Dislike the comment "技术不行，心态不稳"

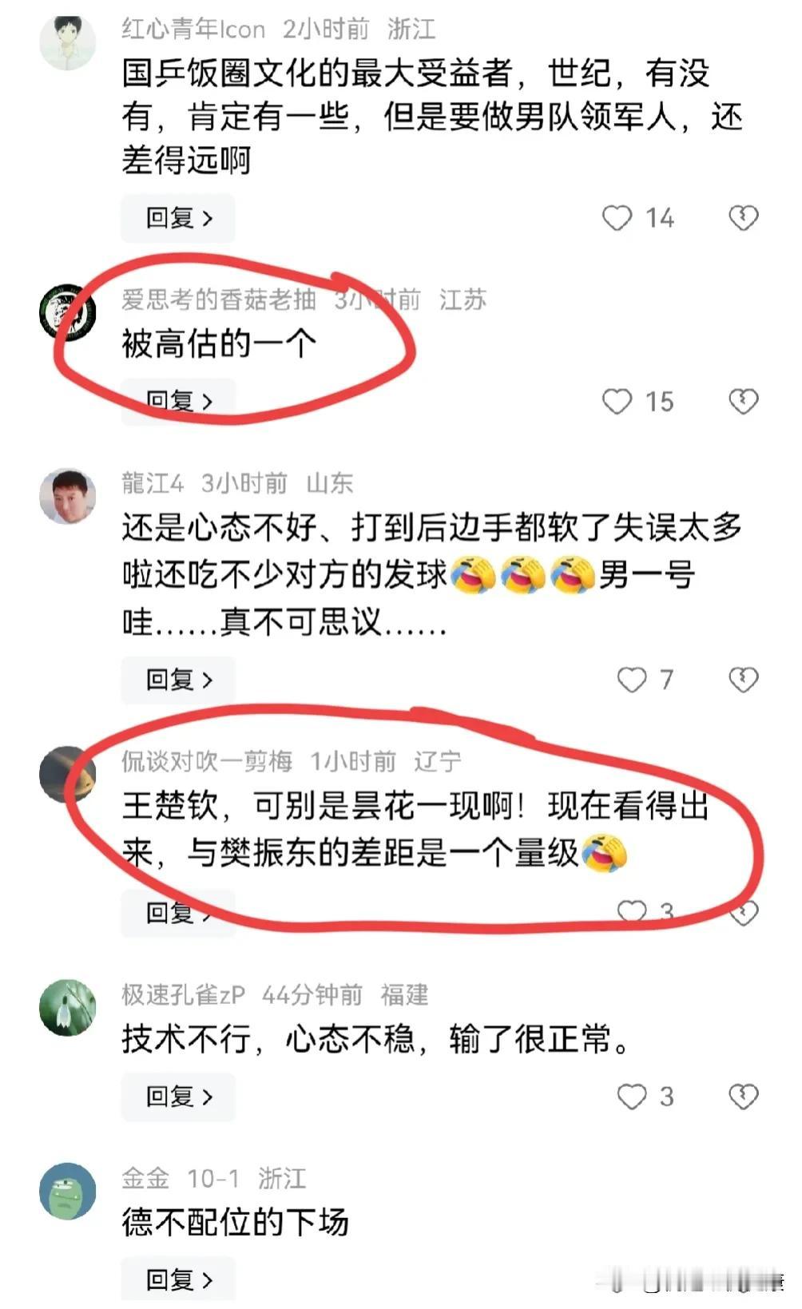coord(743,1097)
